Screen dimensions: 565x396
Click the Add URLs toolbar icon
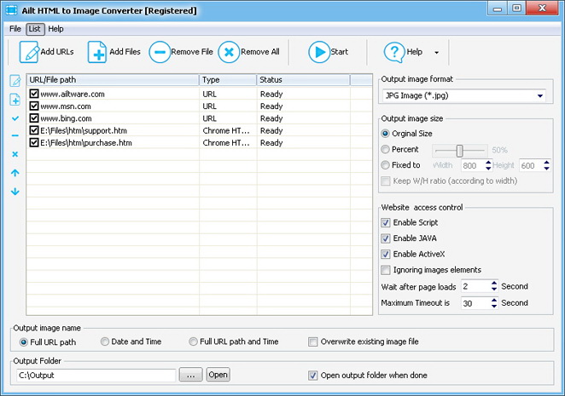[30, 52]
